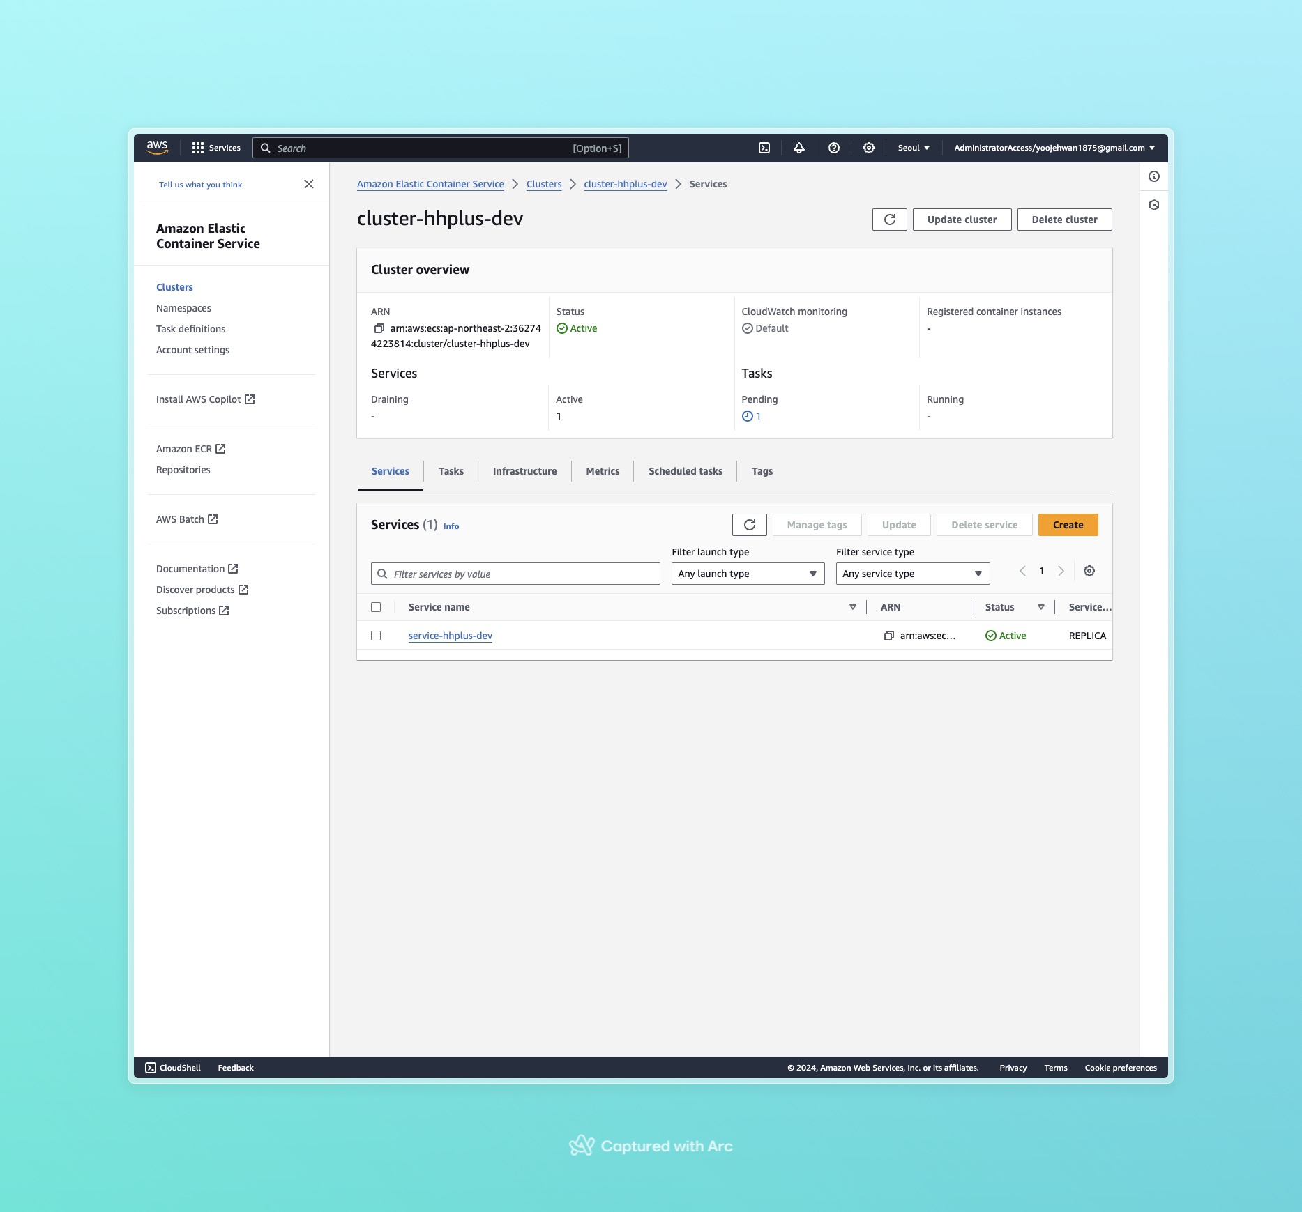Open Privacy link in the footer
The width and height of the screenshot is (1302, 1212).
click(1013, 1068)
